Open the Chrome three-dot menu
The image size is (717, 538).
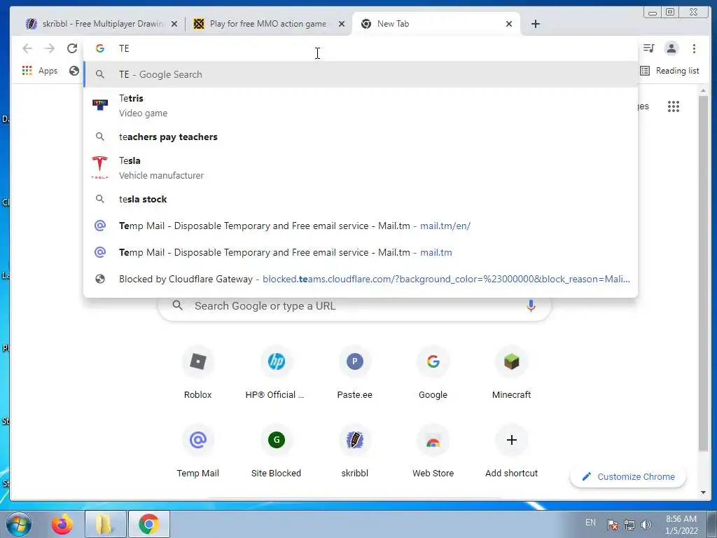[694, 48]
